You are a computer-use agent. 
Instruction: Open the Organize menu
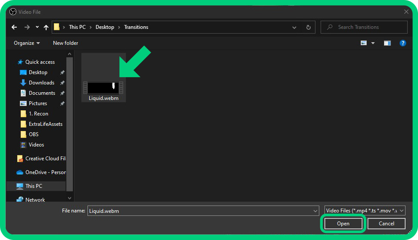27,43
